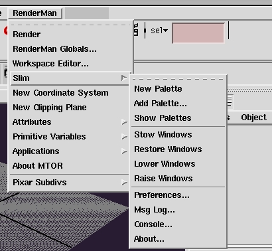Screen dimensions: 272x251
Task: Open the RenderMan menu
Action: (x=35, y=13)
